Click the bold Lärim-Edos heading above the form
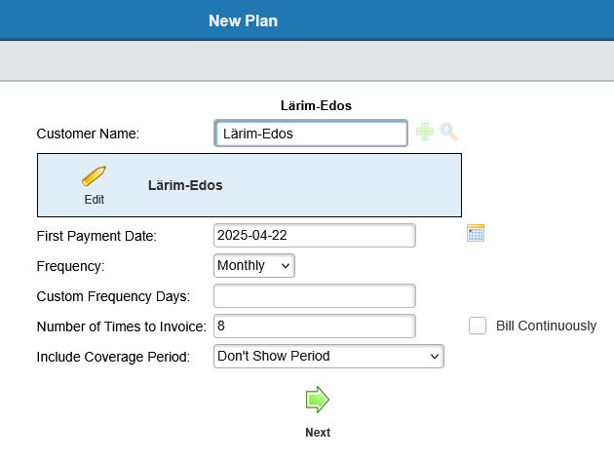The height and width of the screenshot is (460, 614). pyautogui.click(x=316, y=105)
